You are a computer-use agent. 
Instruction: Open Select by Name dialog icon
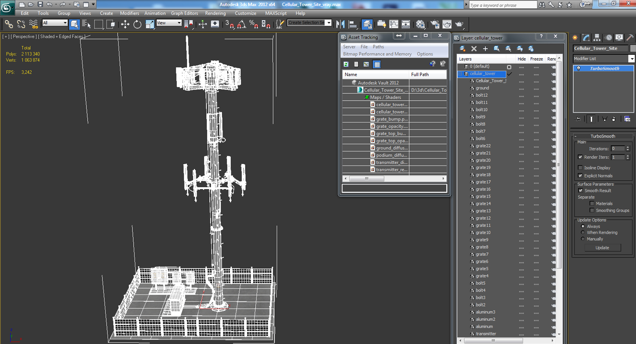coord(86,24)
